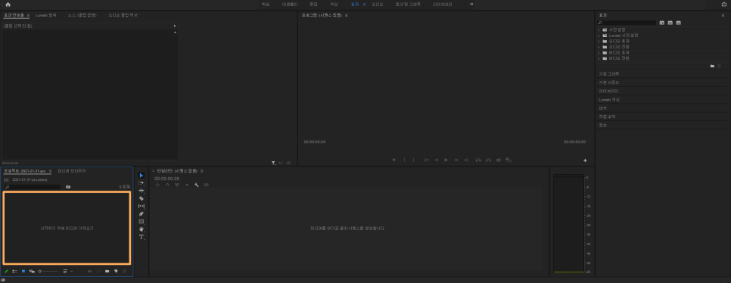
Task: Click the Mark In icon in Program monitor
Action: (404, 160)
